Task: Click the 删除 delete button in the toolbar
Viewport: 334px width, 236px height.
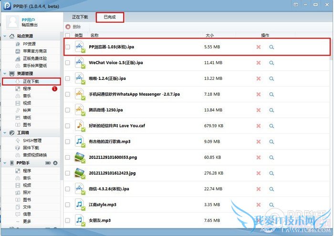Action: 73,27
